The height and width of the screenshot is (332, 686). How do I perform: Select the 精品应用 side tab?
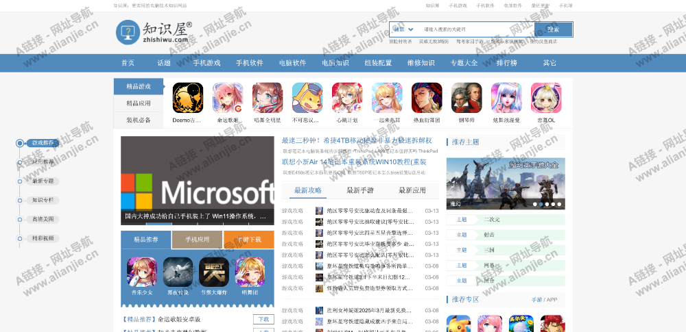tap(139, 103)
